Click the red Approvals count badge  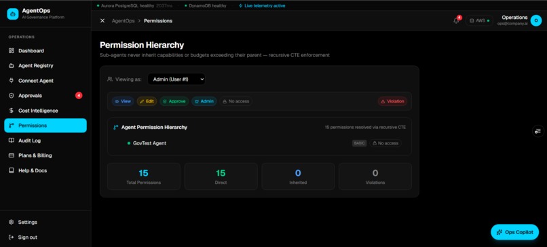(x=79, y=96)
